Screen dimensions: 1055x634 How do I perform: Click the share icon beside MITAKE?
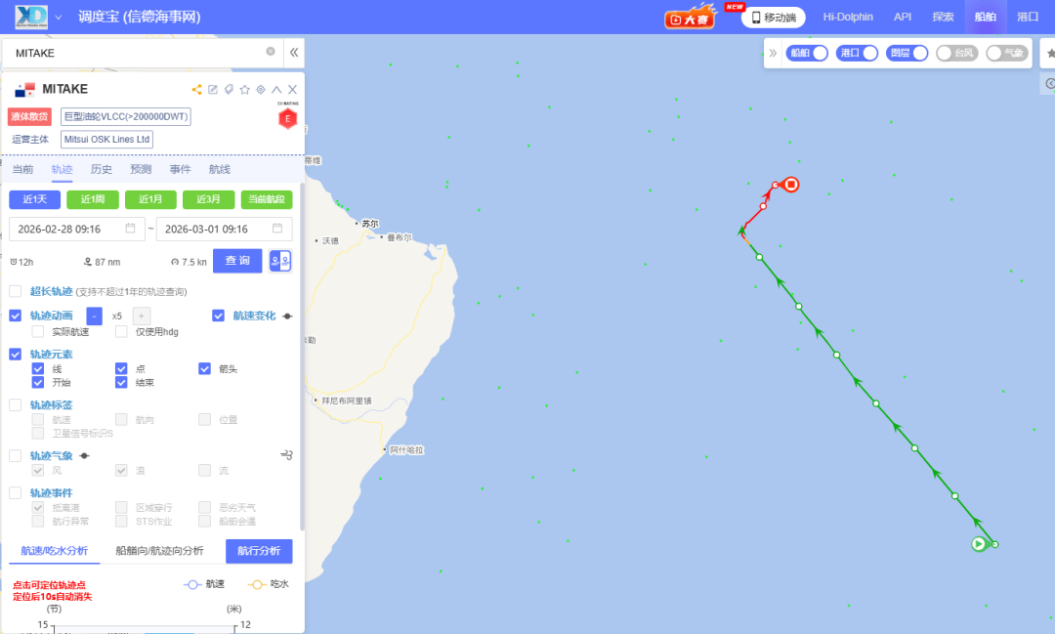tap(196, 90)
